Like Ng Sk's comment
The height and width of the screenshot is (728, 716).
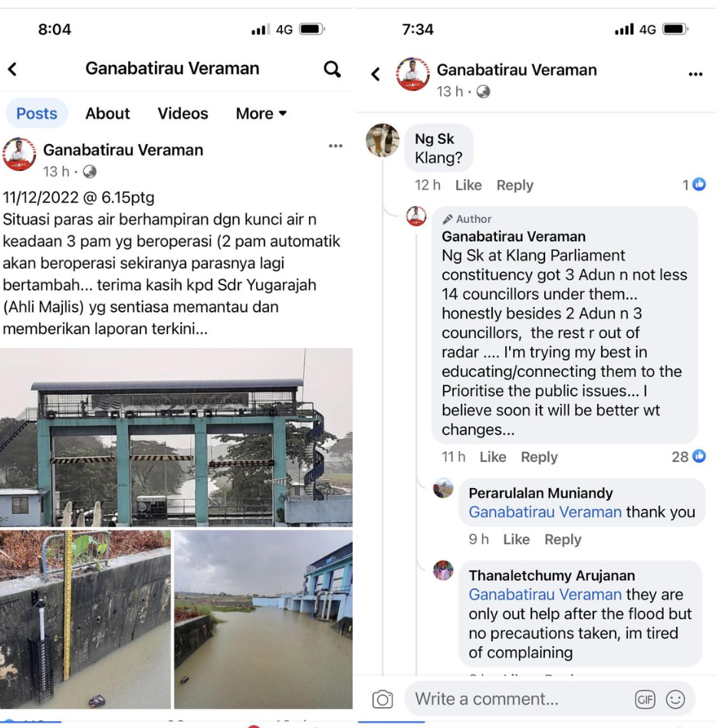(468, 185)
